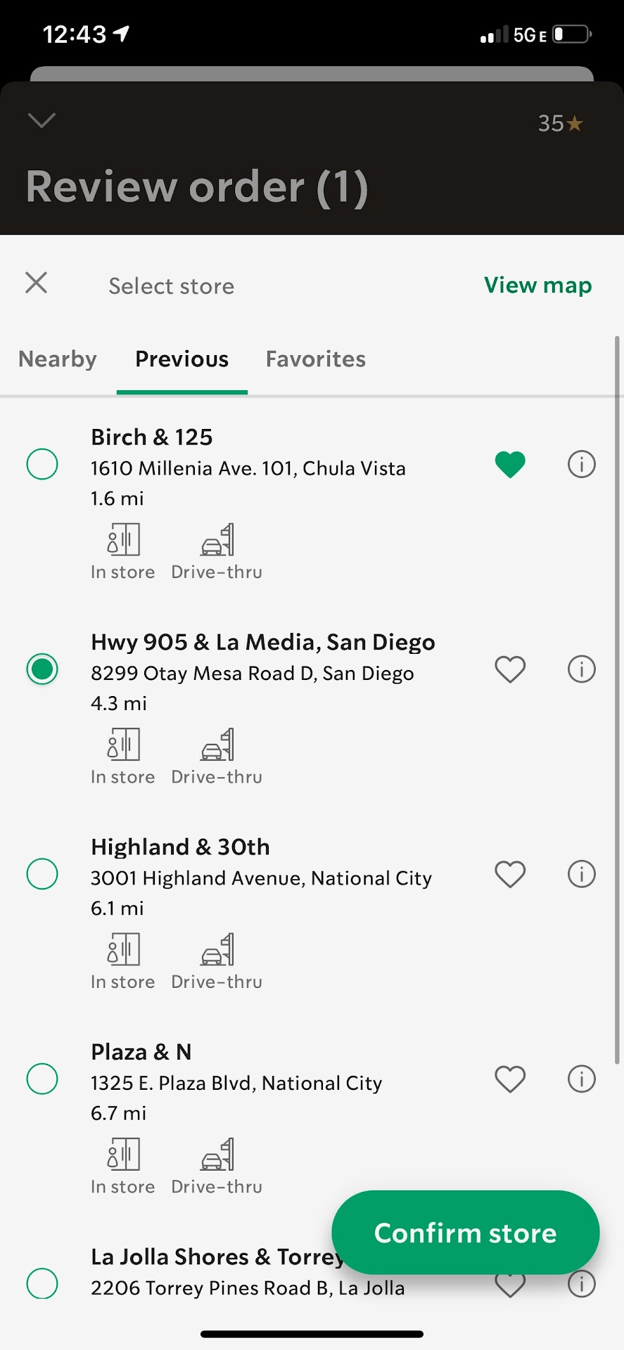Open the View map link
The width and height of the screenshot is (624, 1350).
(537, 285)
